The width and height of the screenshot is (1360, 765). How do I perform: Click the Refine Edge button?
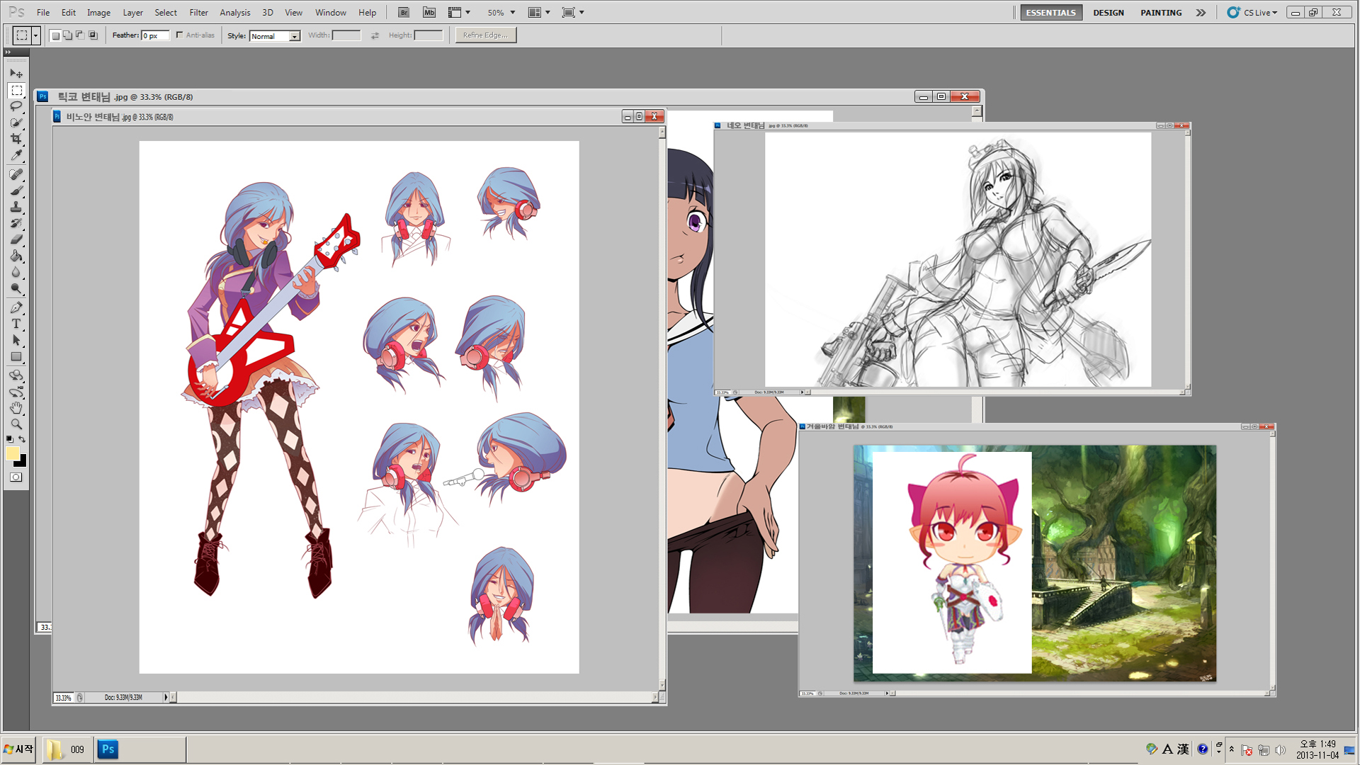coord(486,35)
